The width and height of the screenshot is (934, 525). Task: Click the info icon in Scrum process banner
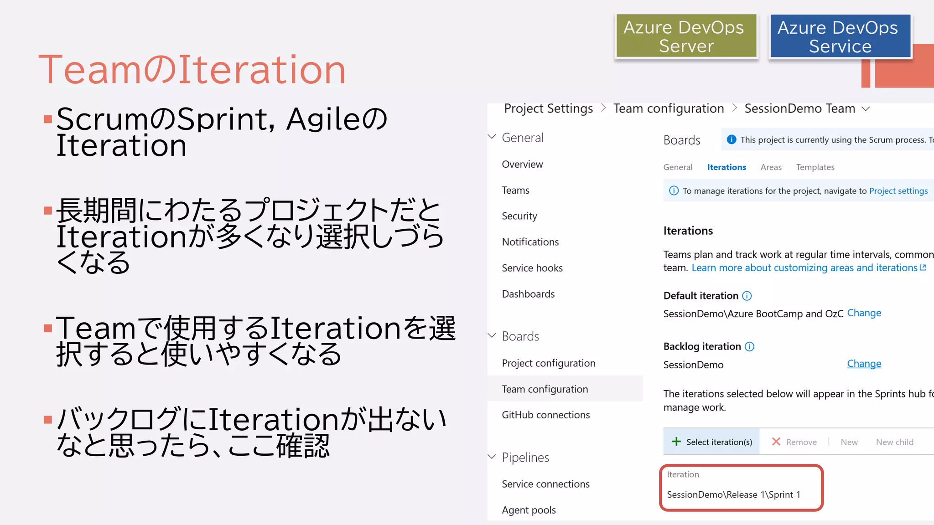tap(732, 139)
